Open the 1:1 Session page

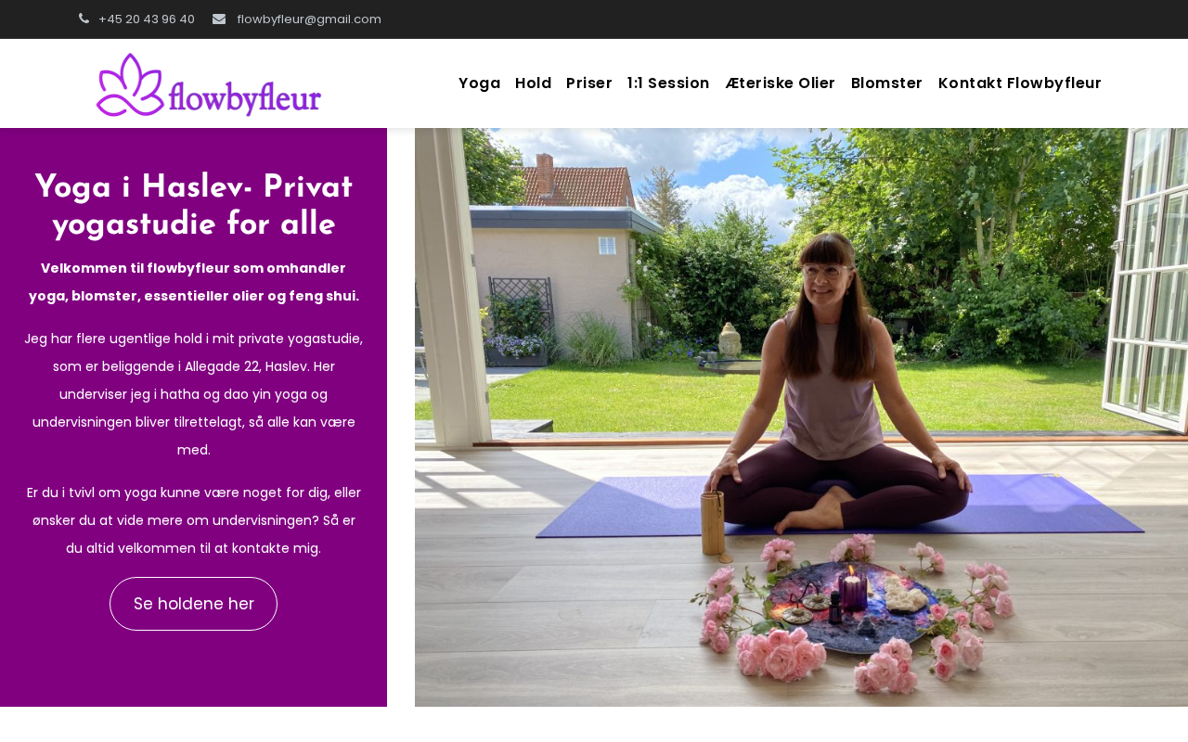point(668,83)
